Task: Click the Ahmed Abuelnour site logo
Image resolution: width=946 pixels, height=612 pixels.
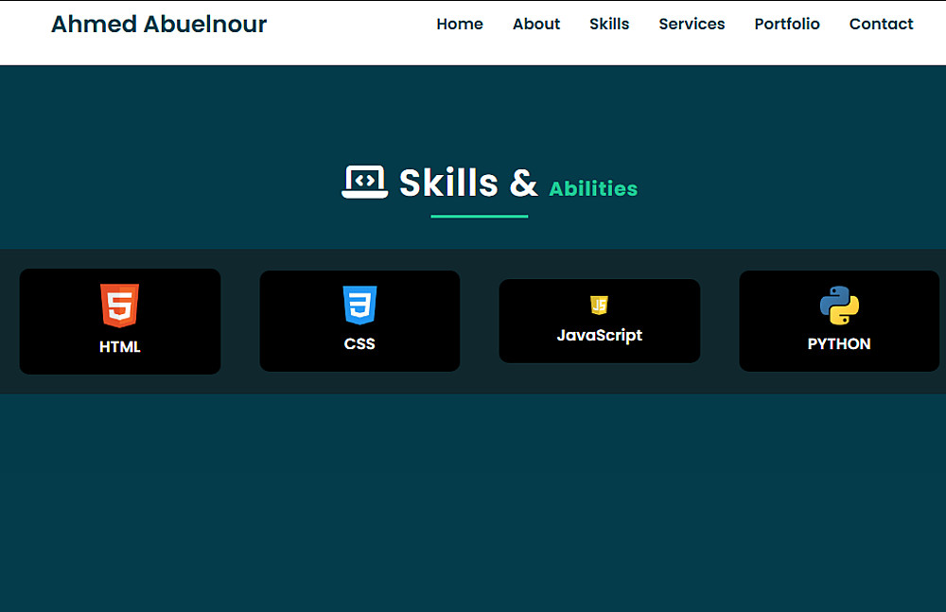Action: click(159, 25)
